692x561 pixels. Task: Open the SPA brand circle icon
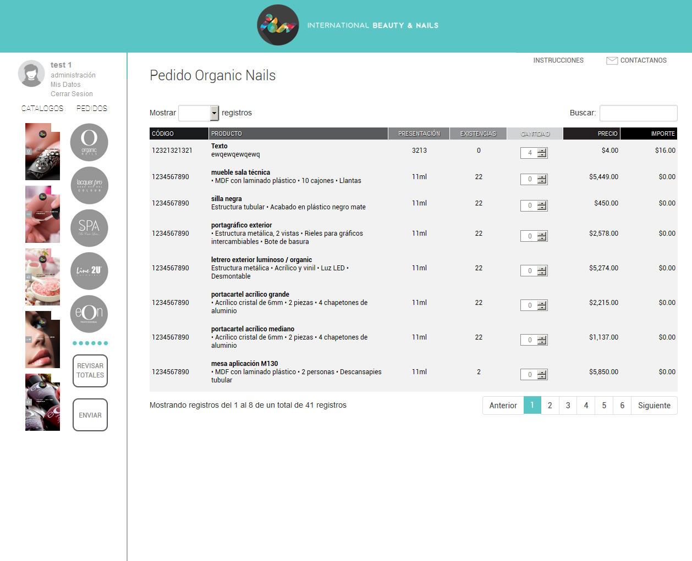click(89, 228)
